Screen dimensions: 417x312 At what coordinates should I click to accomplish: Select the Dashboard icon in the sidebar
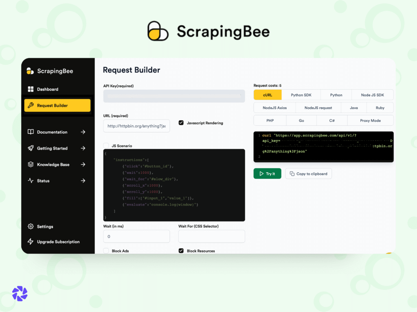[x=31, y=89]
